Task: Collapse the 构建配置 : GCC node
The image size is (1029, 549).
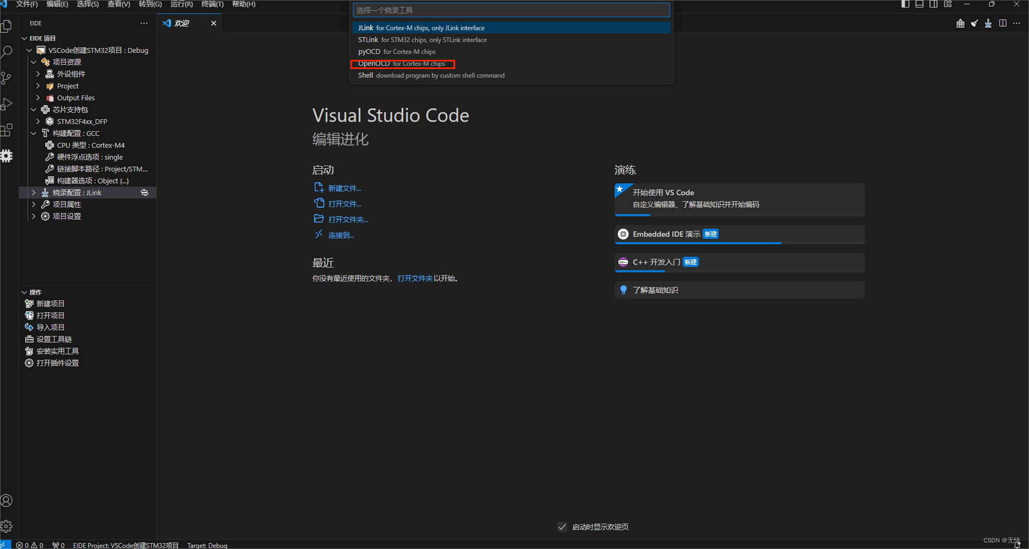Action: 33,133
